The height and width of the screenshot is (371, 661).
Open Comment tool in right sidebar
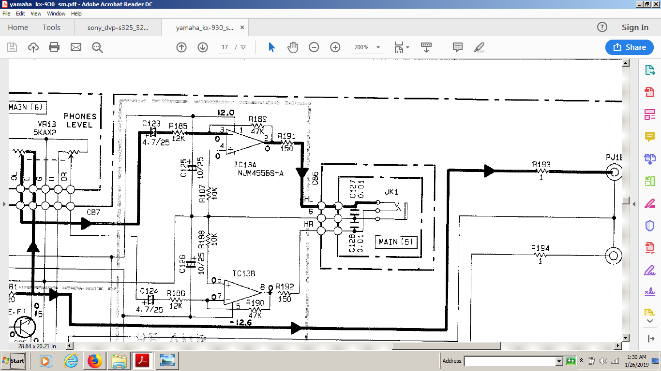(x=650, y=137)
